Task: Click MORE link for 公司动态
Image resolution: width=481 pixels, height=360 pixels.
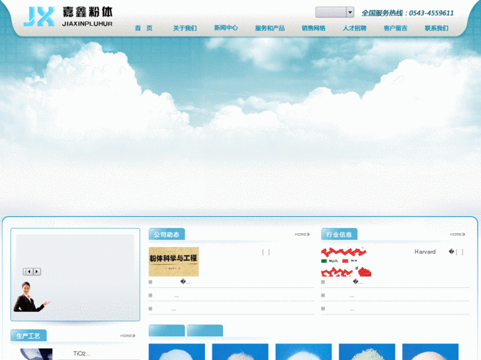Action: click(x=302, y=234)
